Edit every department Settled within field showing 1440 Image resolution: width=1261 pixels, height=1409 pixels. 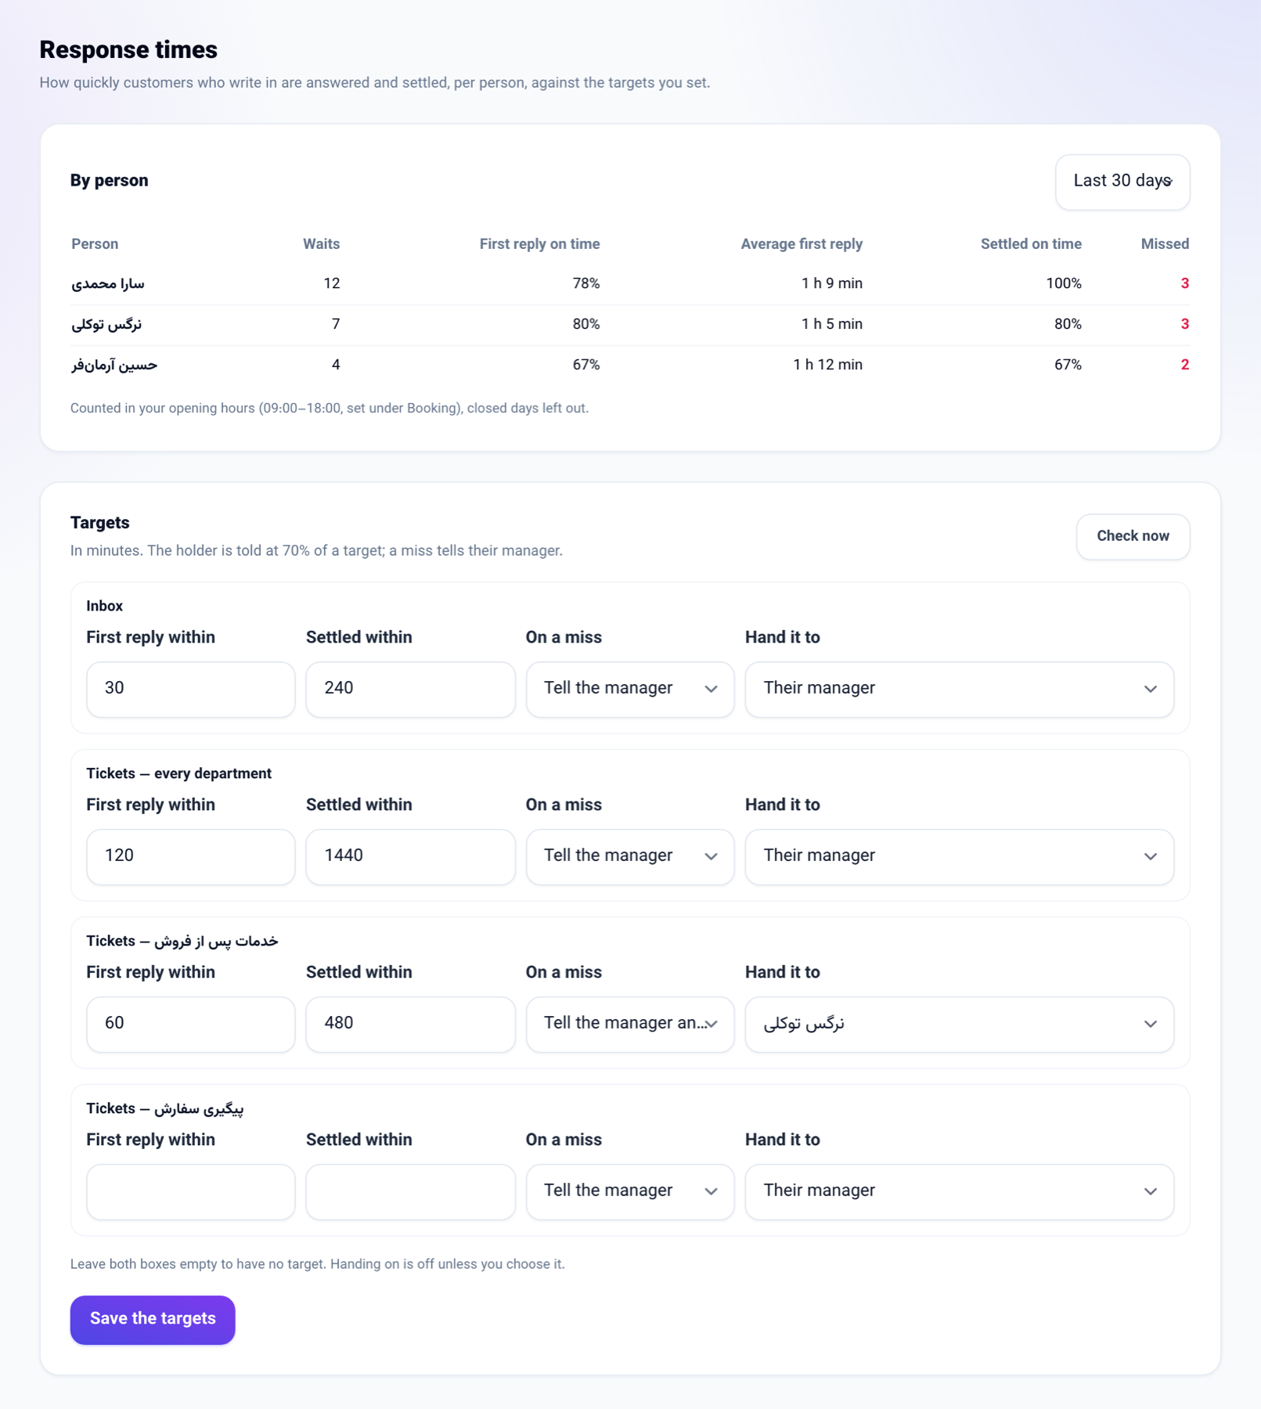pyautogui.click(x=410, y=856)
